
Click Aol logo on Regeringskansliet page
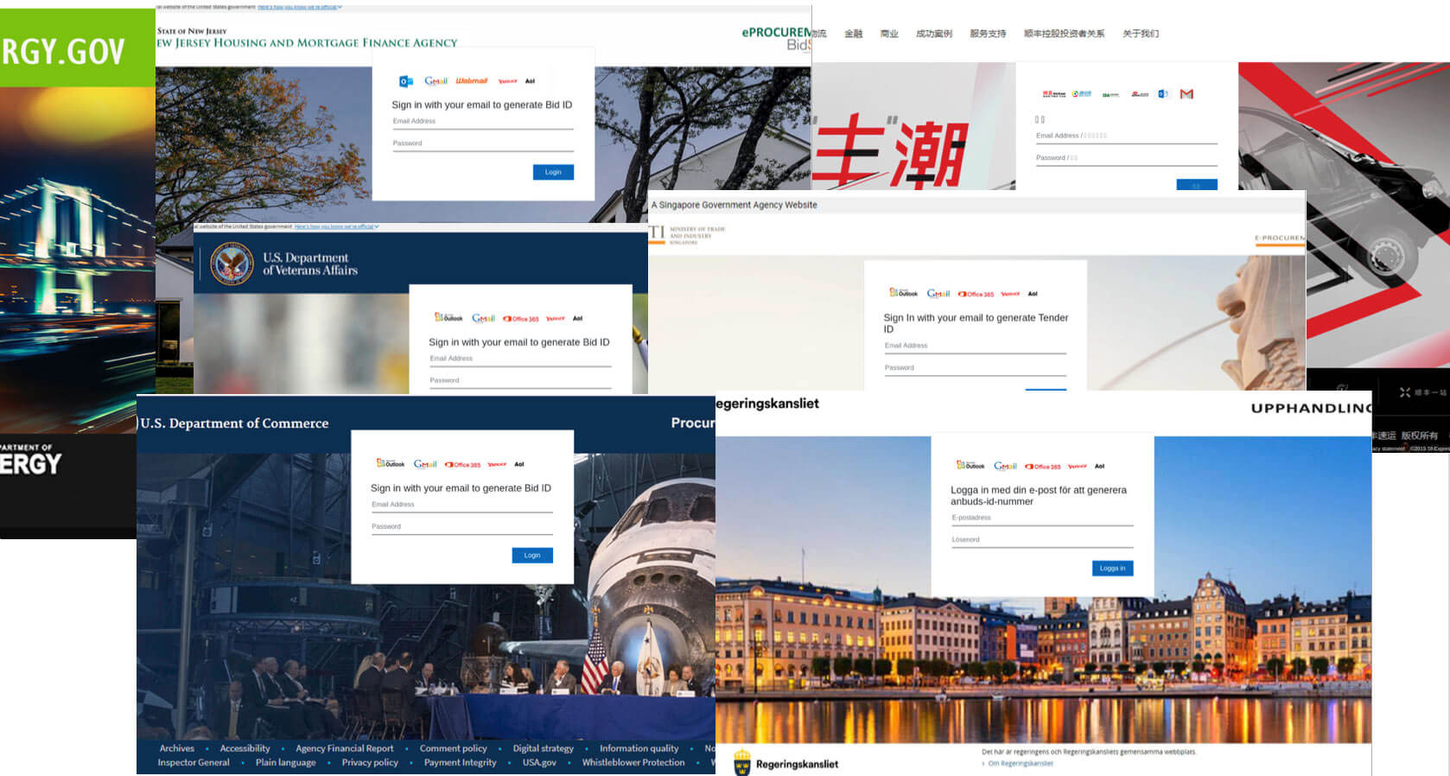pos(1099,466)
